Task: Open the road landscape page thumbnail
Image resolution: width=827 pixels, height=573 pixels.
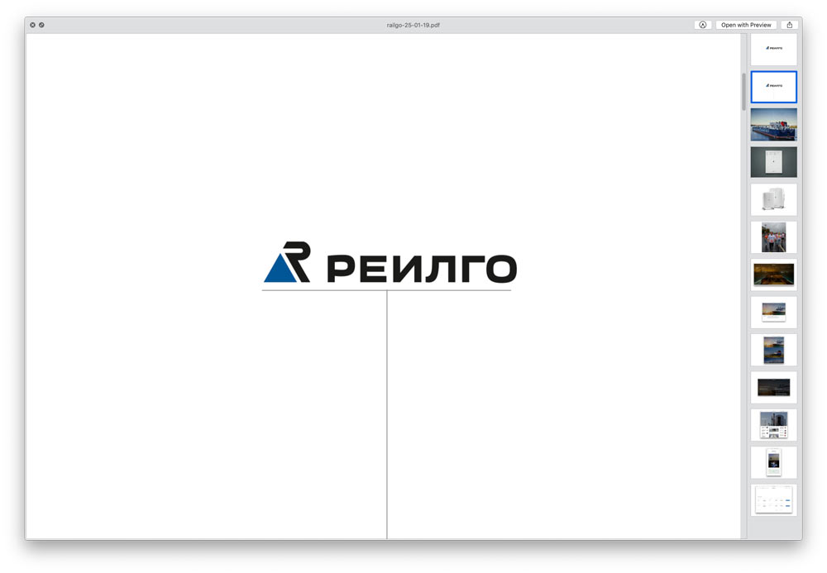Action: click(773, 275)
